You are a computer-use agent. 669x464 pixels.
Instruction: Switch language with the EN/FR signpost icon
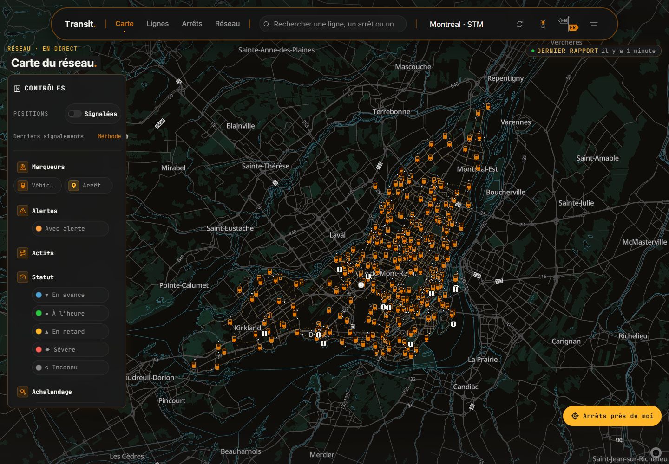point(568,24)
